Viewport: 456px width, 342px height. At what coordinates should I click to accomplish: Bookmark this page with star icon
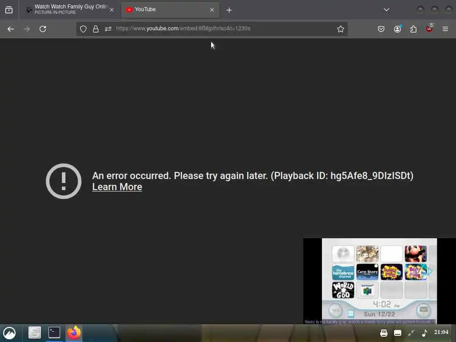tap(341, 29)
